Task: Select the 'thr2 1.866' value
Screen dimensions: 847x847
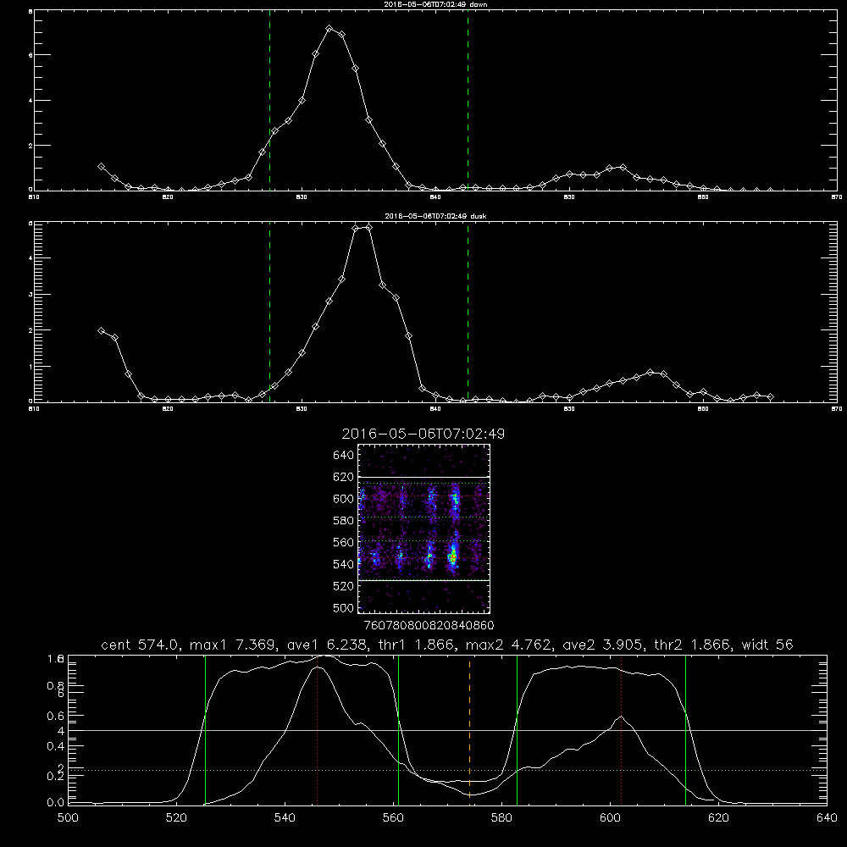Action: tap(693, 645)
